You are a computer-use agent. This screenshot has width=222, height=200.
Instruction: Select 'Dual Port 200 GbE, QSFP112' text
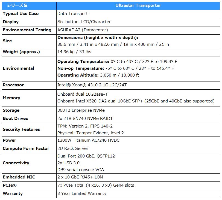pyautogui.click(x=86, y=156)
